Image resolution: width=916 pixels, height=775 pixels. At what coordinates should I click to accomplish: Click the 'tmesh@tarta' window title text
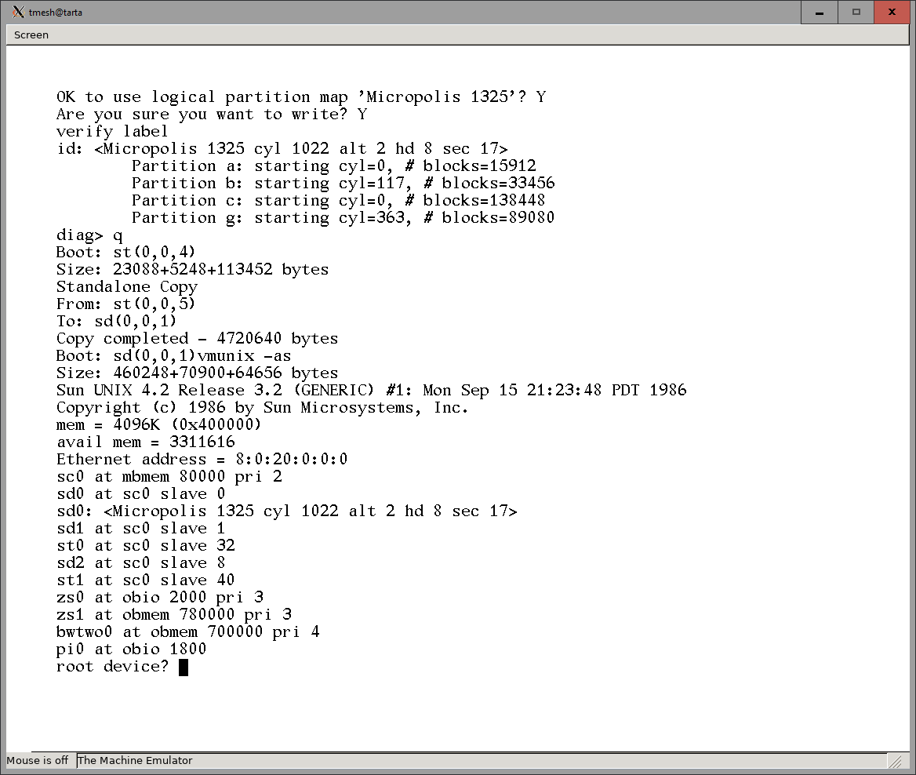click(56, 13)
